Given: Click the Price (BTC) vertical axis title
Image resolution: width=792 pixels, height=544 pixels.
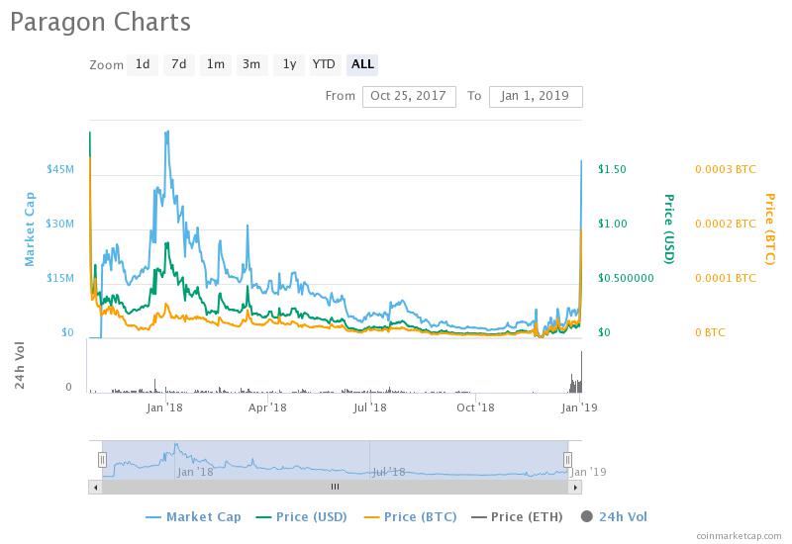Looking at the screenshot, I should [x=770, y=229].
